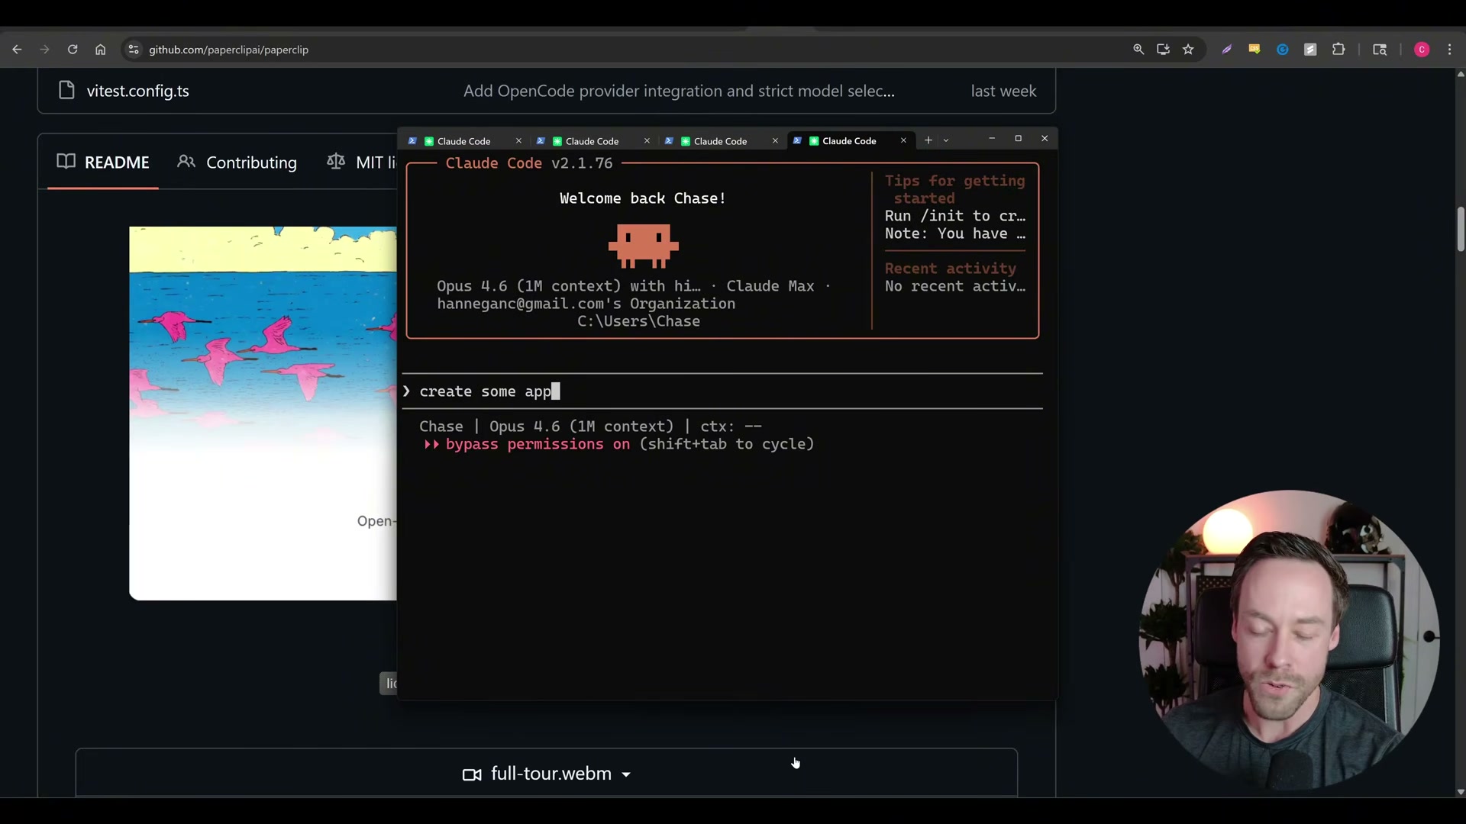Viewport: 1466px width, 824px height.
Task: Expand the full-tour.webm dropdown
Action: [x=547, y=774]
